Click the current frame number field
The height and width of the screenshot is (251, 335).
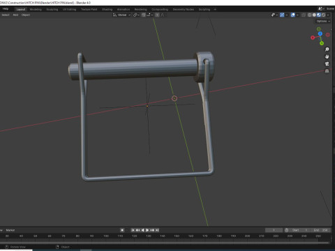(x=274, y=230)
